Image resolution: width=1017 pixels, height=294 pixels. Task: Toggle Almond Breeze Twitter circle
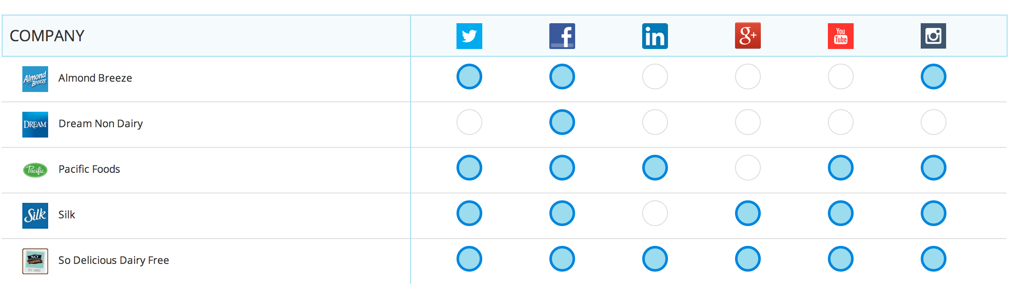pyautogui.click(x=469, y=77)
